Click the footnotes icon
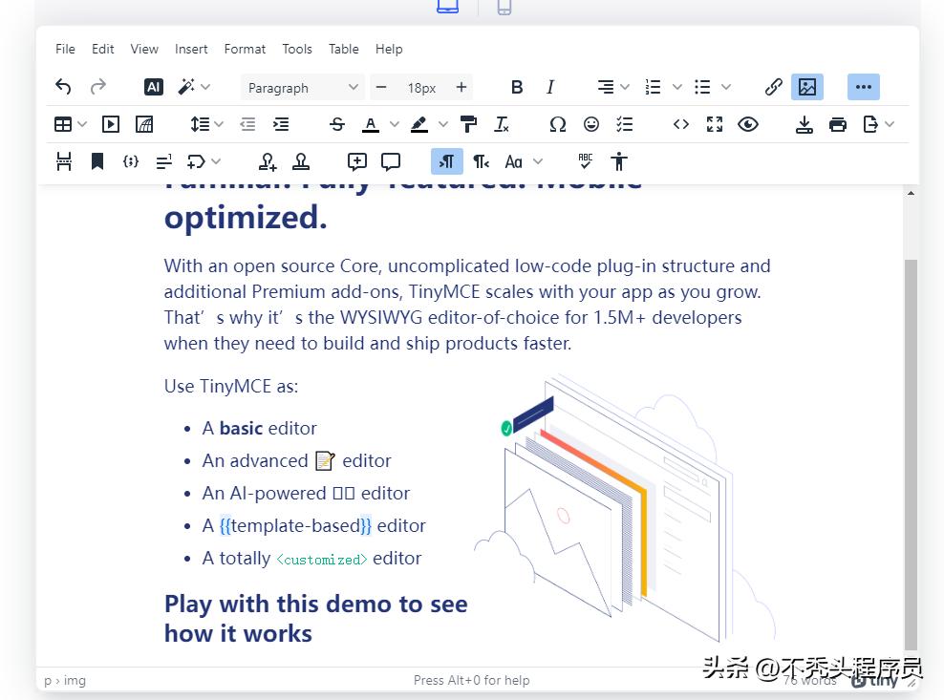This screenshot has height=700, width=944. (x=163, y=162)
